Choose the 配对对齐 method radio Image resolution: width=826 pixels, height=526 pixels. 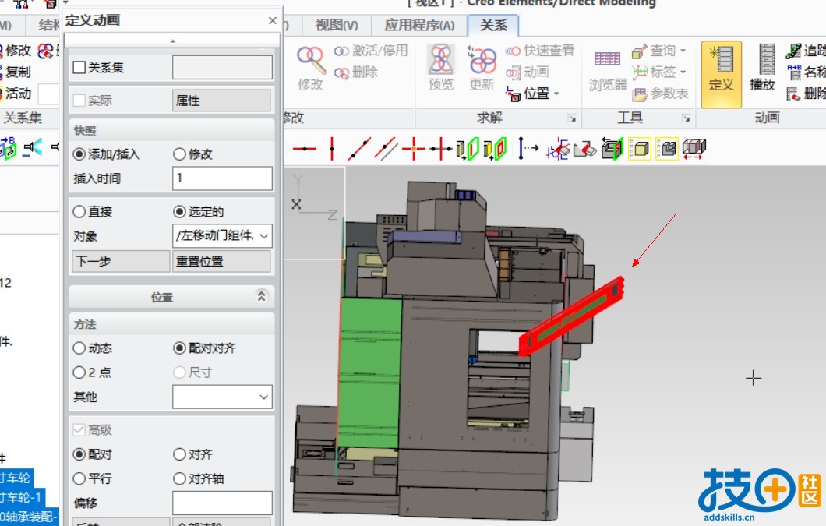tap(179, 348)
